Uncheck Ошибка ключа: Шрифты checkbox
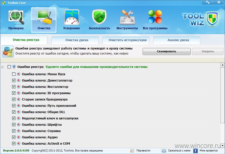The image size is (225, 154). 14,124
